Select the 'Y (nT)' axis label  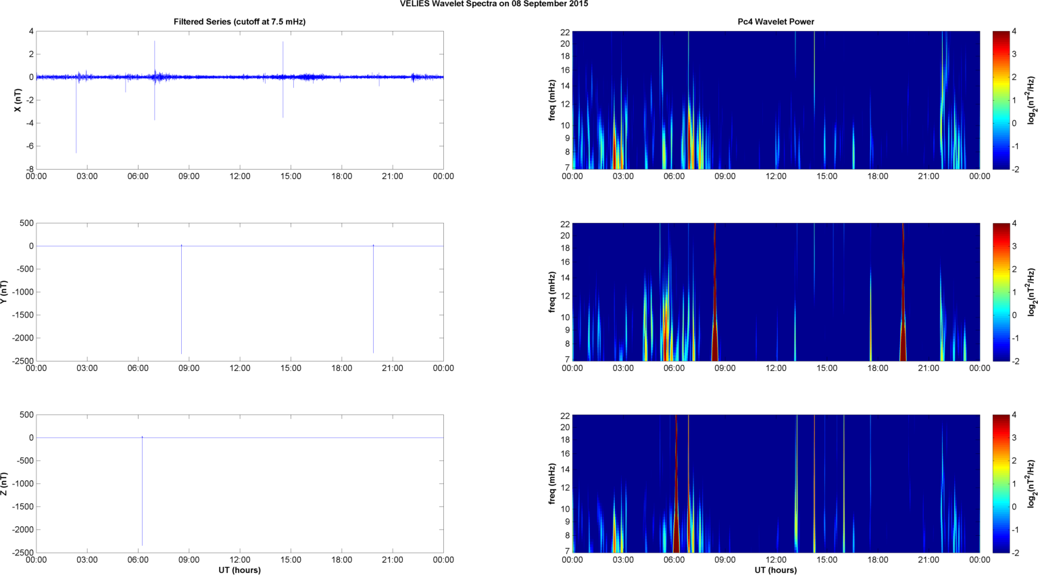coord(4,292)
